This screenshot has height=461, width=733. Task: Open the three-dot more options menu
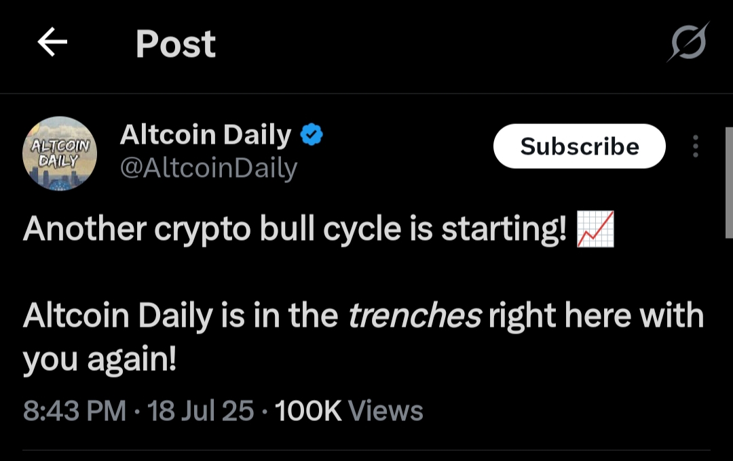[695, 146]
